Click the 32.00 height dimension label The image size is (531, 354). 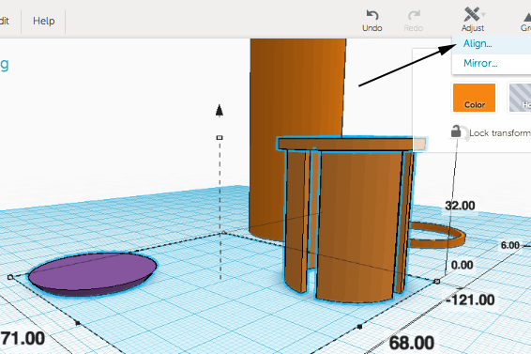460,206
